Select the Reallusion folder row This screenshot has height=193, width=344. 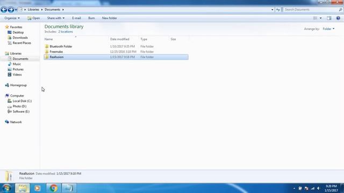(116, 57)
